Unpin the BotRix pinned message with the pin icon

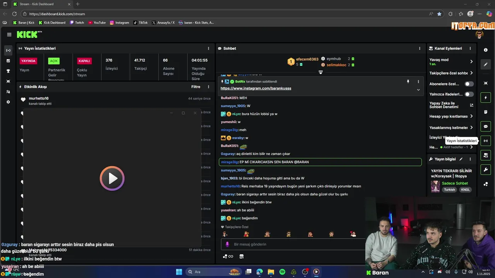[408, 81]
